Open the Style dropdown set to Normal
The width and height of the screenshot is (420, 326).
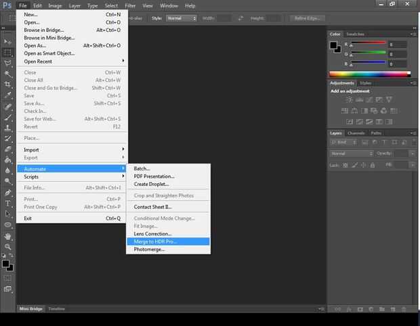pos(182,18)
